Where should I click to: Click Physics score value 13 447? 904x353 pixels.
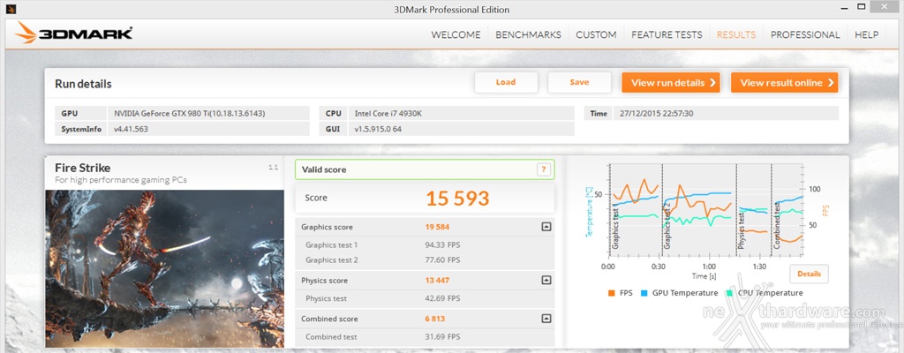437,281
